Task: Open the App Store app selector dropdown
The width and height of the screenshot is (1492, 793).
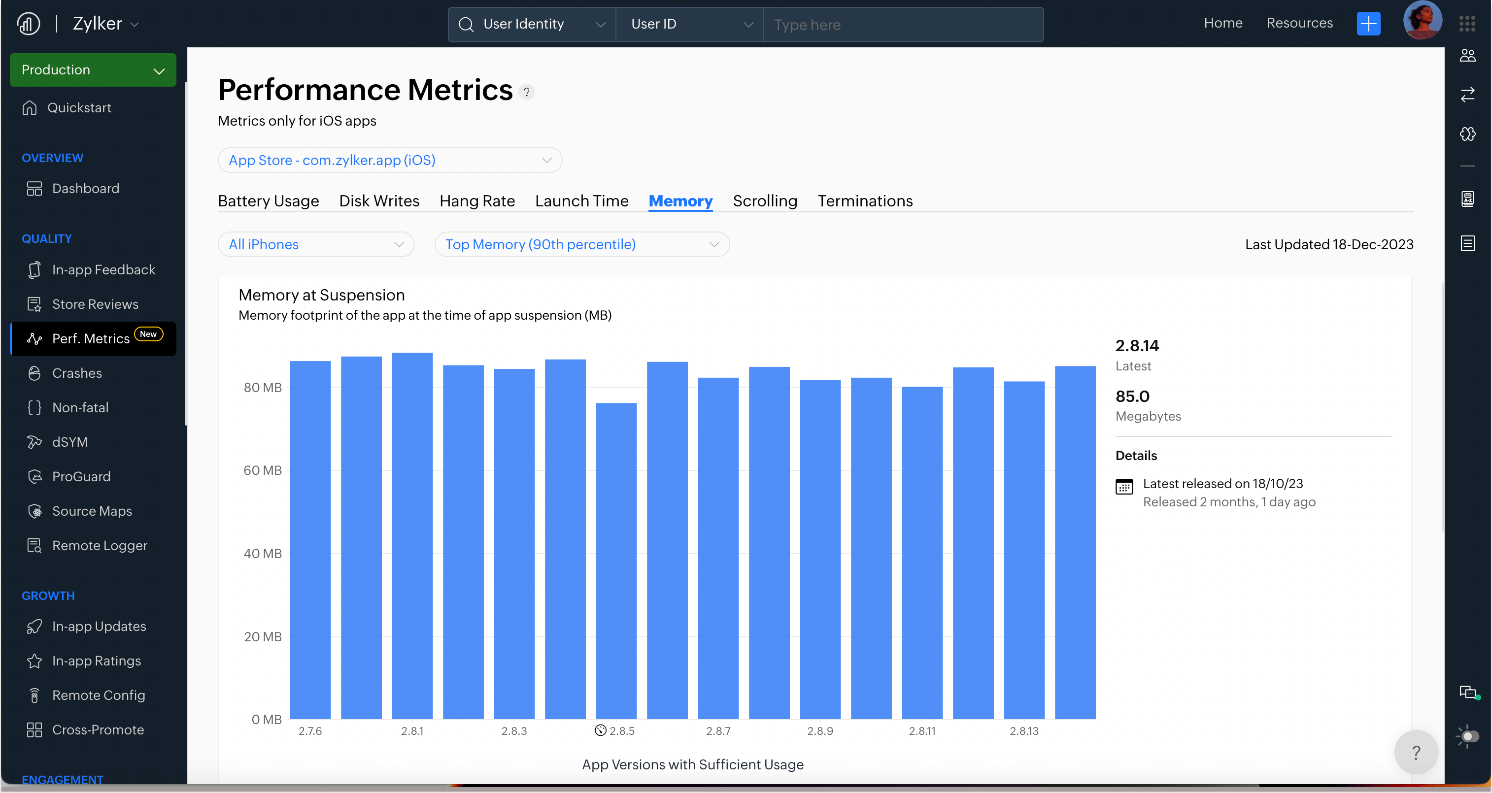Action: (389, 161)
